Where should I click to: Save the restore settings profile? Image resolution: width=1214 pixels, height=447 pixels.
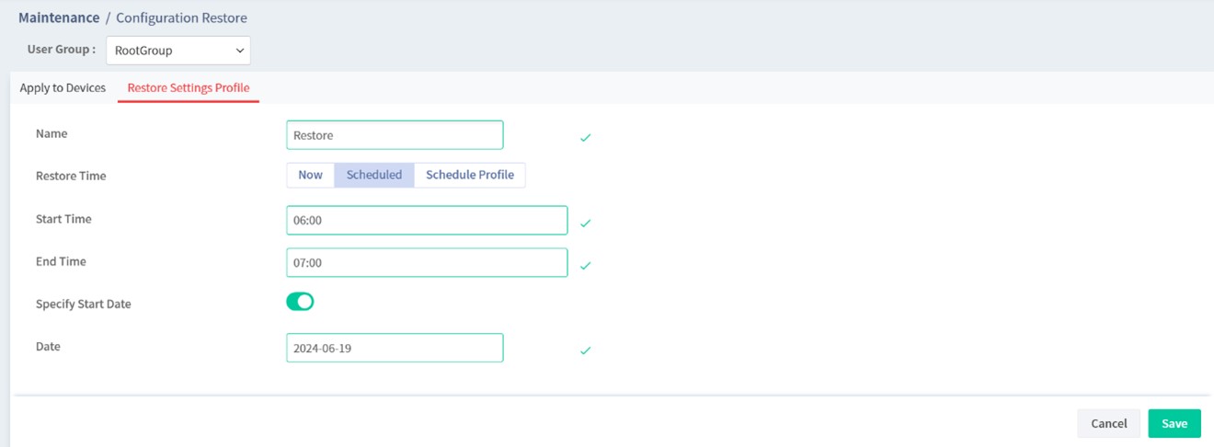[x=1174, y=423]
